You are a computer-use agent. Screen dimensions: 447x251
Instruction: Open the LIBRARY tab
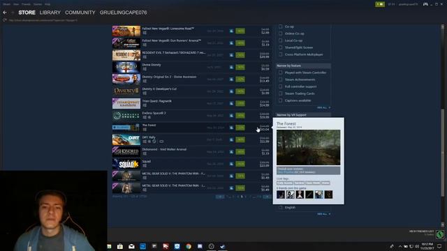click(50, 13)
